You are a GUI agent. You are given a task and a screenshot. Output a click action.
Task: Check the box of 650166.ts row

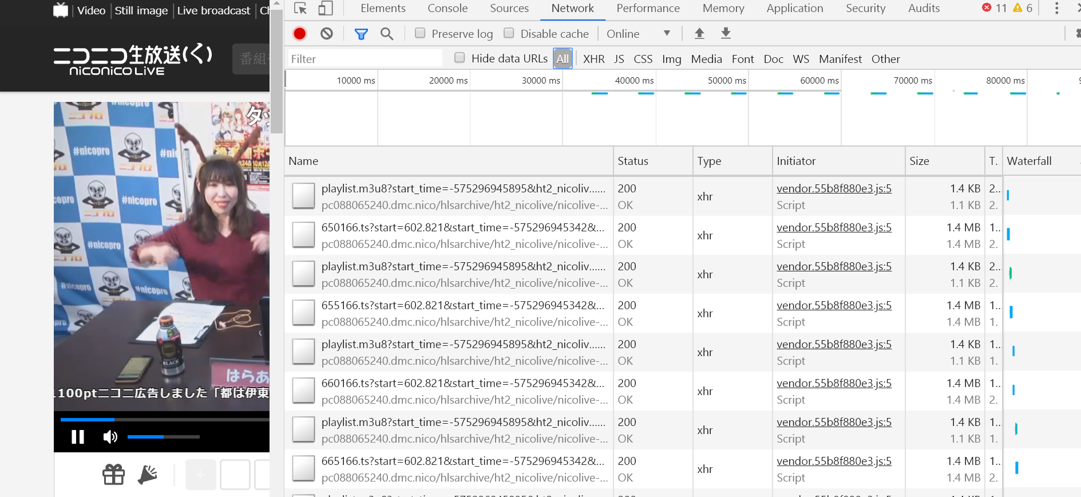point(303,235)
